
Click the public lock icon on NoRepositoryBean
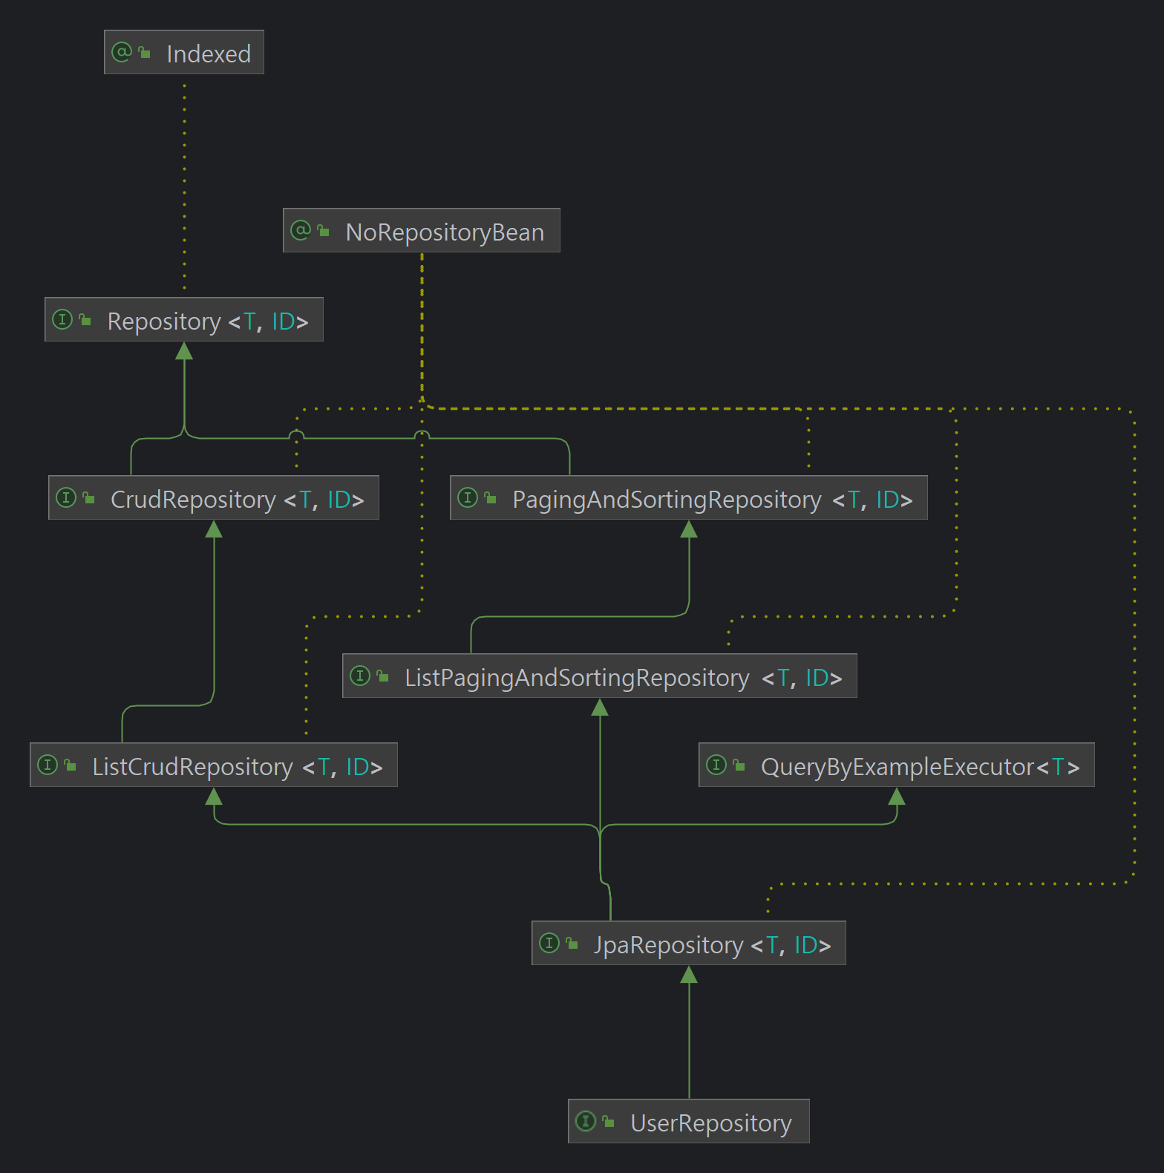324,231
